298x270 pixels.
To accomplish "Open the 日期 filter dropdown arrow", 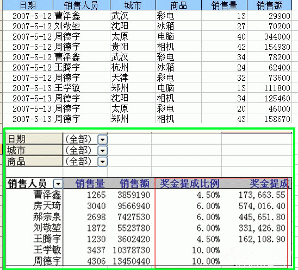I will coord(103,140).
